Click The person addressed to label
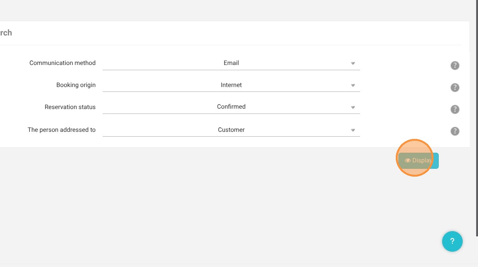The image size is (478, 267). (x=62, y=130)
